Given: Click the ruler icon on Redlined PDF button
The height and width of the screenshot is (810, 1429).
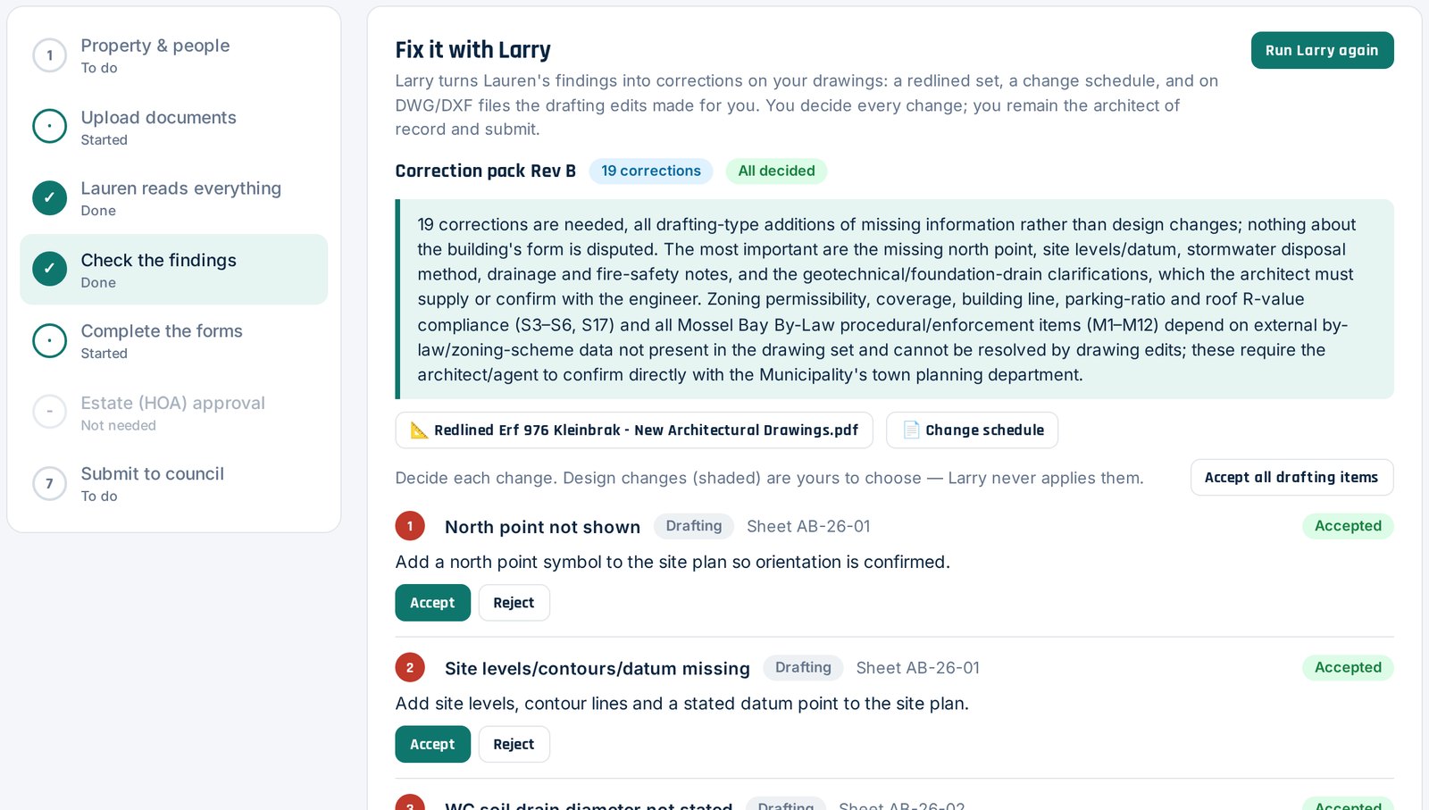Looking at the screenshot, I should coord(419,430).
